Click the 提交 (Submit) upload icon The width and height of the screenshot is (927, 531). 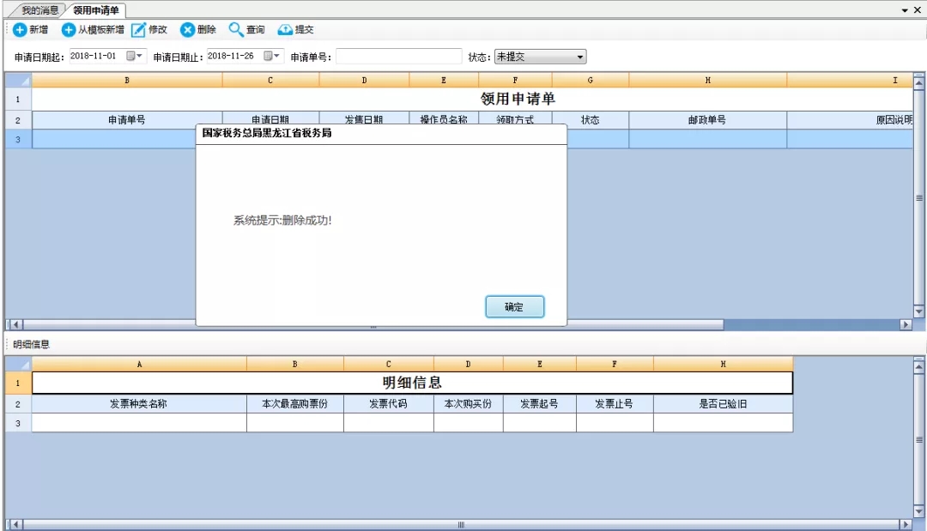pyautogui.click(x=283, y=29)
